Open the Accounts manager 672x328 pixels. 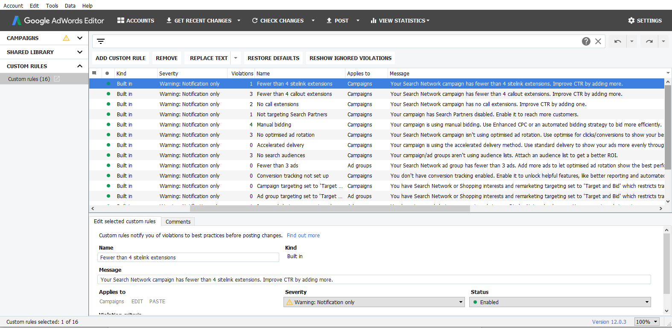click(x=136, y=20)
